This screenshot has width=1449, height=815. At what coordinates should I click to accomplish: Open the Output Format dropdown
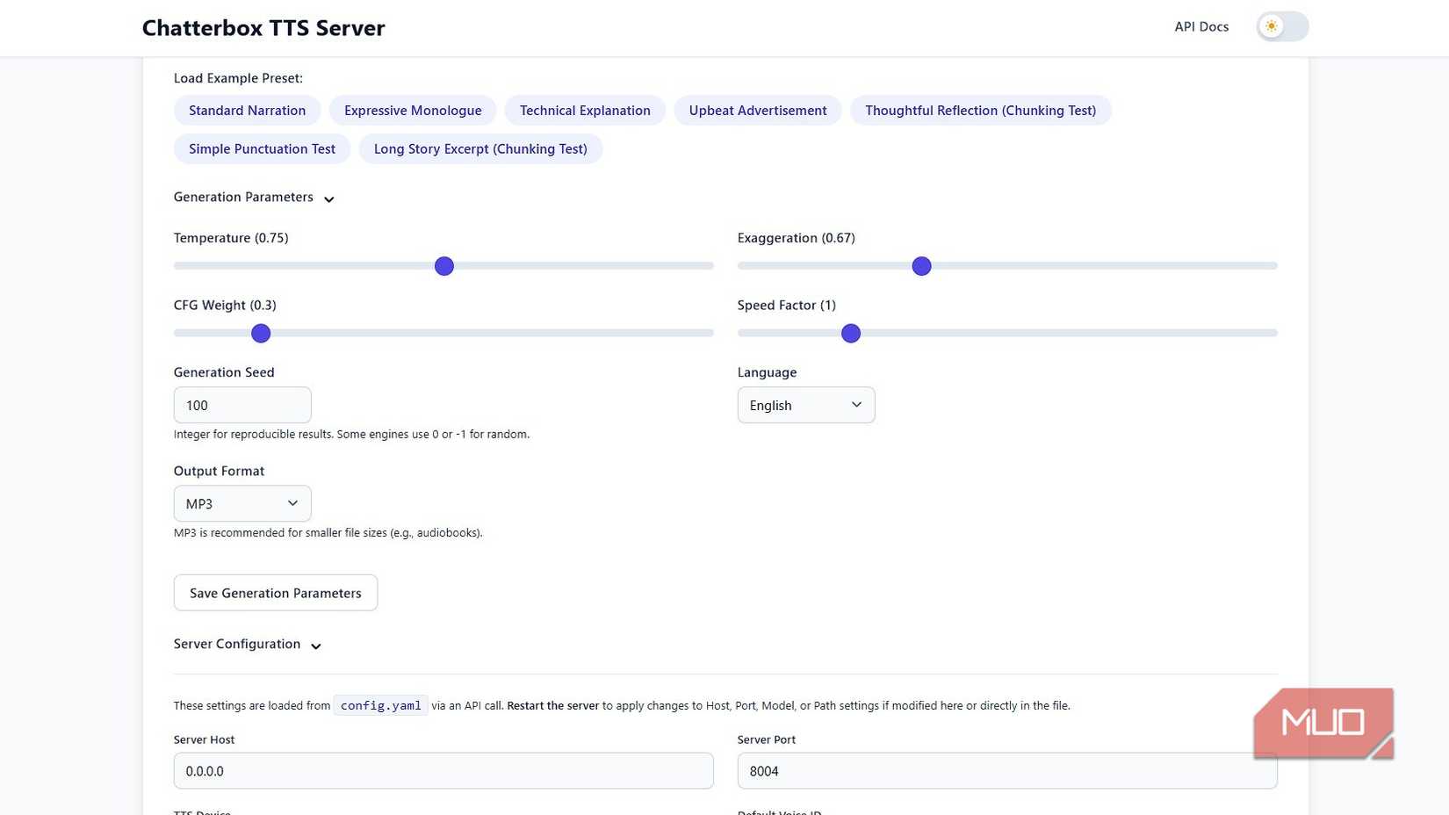[x=241, y=504]
